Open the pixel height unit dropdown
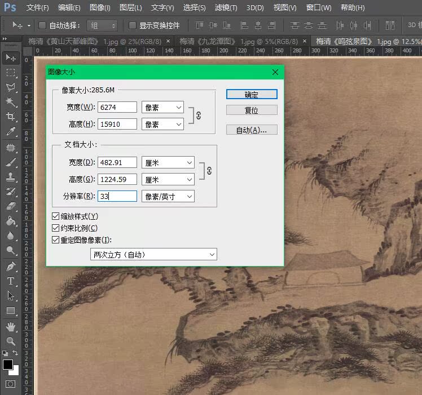The image size is (422, 395). (x=162, y=124)
